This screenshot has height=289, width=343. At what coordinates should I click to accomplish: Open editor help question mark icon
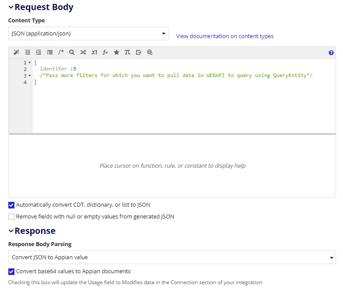point(331,53)
